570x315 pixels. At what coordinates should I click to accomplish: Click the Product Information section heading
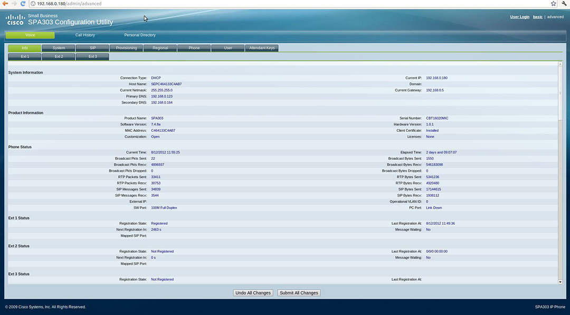[26, 113]
